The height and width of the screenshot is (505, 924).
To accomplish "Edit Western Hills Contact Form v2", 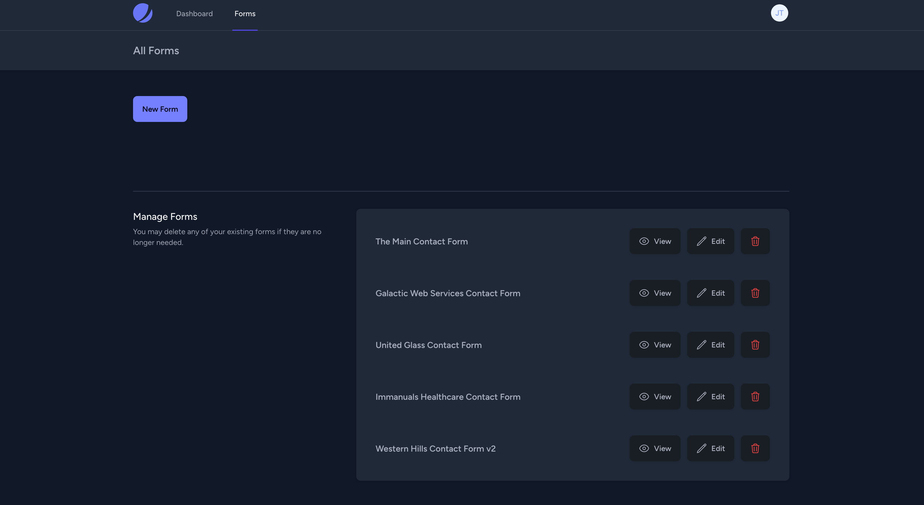I will [711, 448].
